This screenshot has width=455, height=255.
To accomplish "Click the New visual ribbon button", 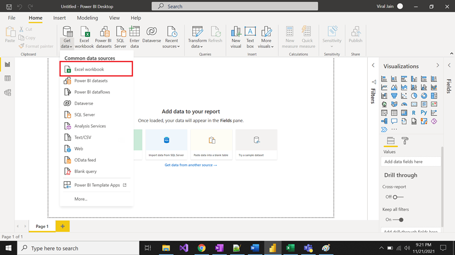I will coord(236,37).
